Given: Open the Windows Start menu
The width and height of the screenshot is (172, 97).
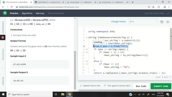Looking at the screenshot, I should [x=3, y=94].
